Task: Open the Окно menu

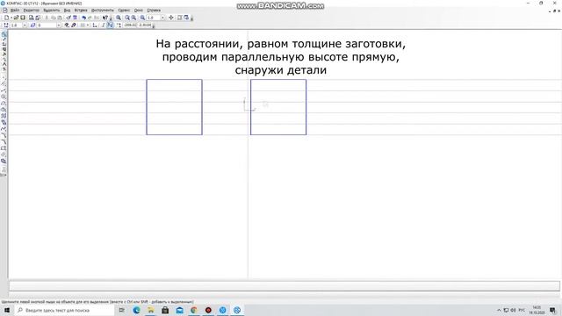Action: point(139,10)
